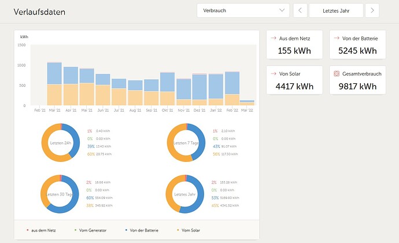Click the dropdown chevron beside Verbrauch
399x243 pixels.
coord(282,10)
